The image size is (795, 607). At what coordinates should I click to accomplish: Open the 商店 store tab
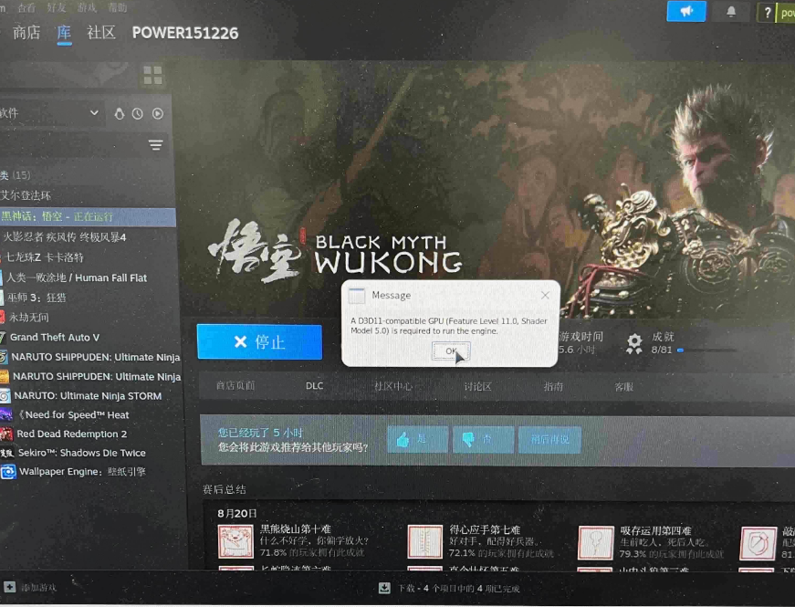26,33
